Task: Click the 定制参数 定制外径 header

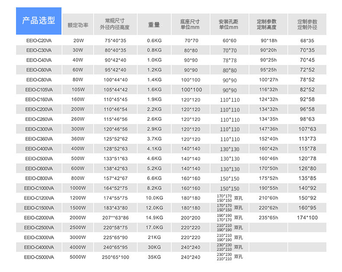Action: pos(307,24)
